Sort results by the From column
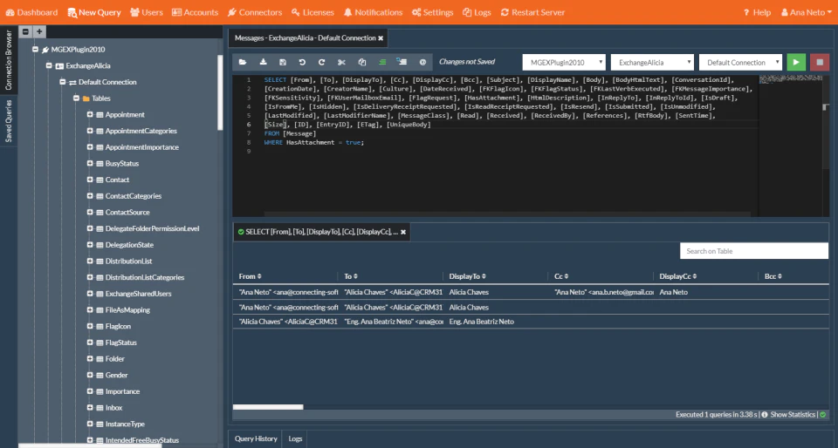Viewport: 838px width, 448px height. [251, 276]
